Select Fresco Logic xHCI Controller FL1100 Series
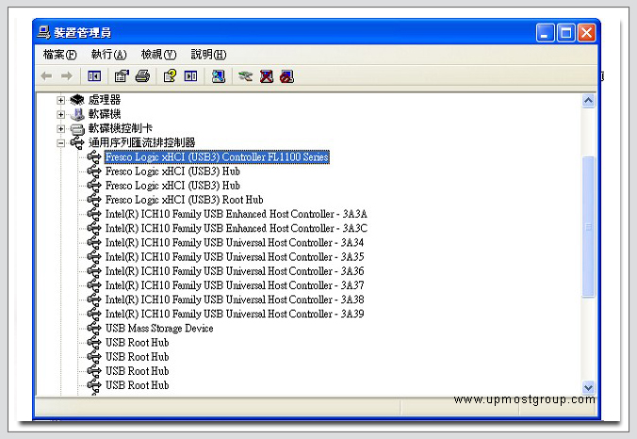The image size is (637, 439). (217, 156)
